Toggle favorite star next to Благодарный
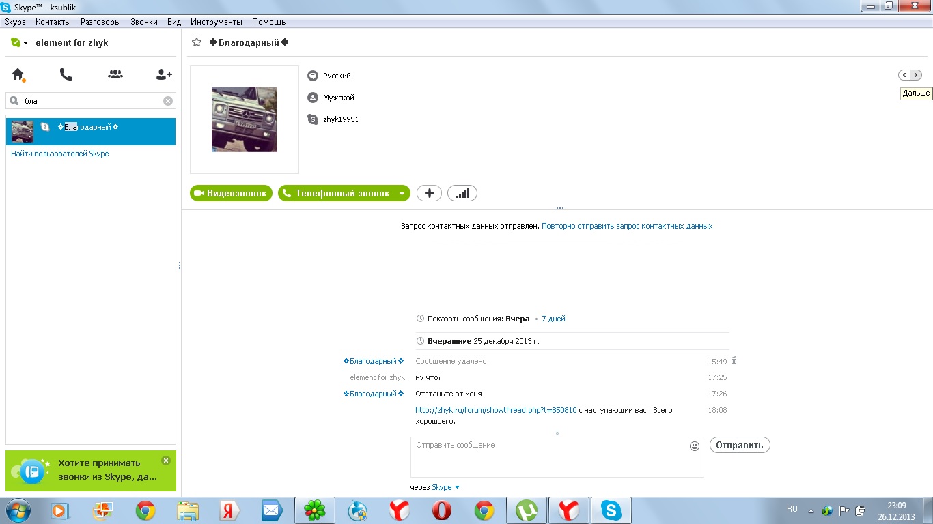 pos(197,42)
